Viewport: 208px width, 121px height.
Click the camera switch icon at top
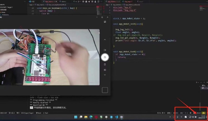[105, 22]
